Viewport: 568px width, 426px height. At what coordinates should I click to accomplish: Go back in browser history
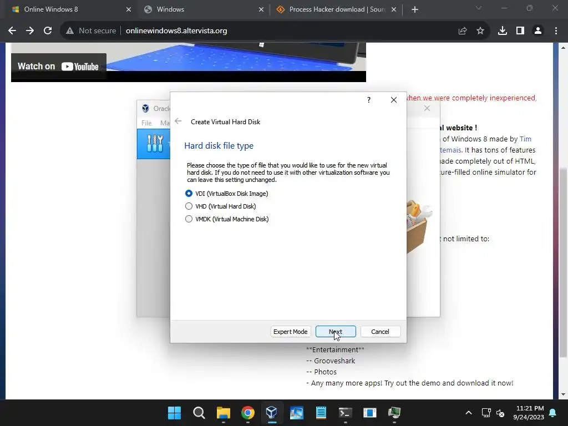pyautogui.click(x=12, y=31)
